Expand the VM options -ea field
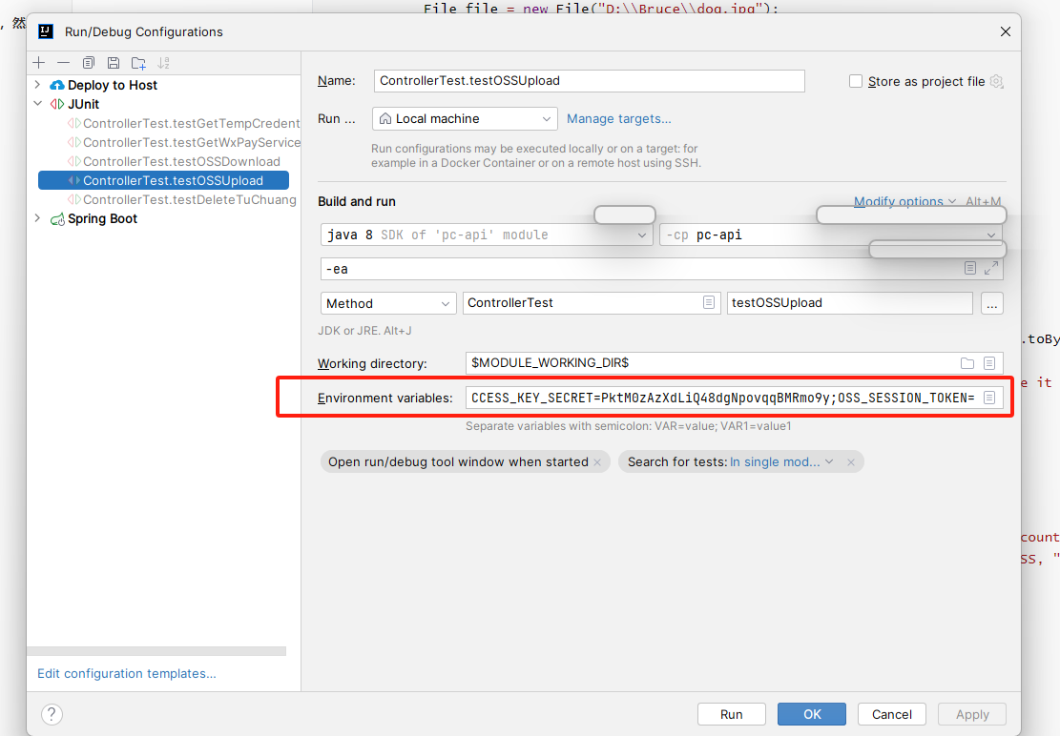 pos(991,268)
